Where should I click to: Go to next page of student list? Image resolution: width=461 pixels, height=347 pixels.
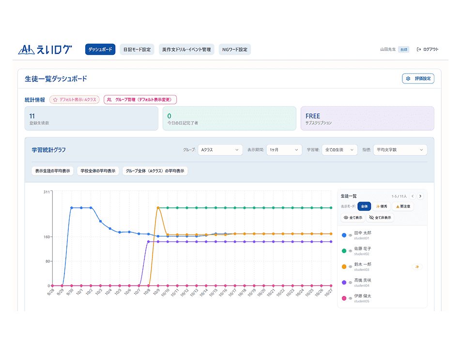420,196
